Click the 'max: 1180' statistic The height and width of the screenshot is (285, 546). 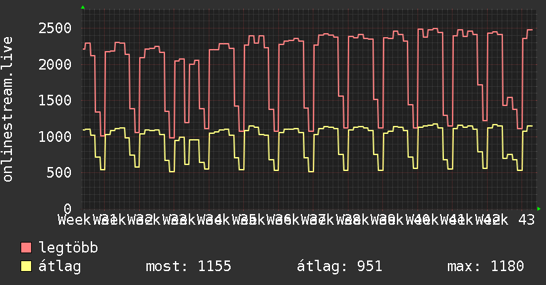(486, 266)
